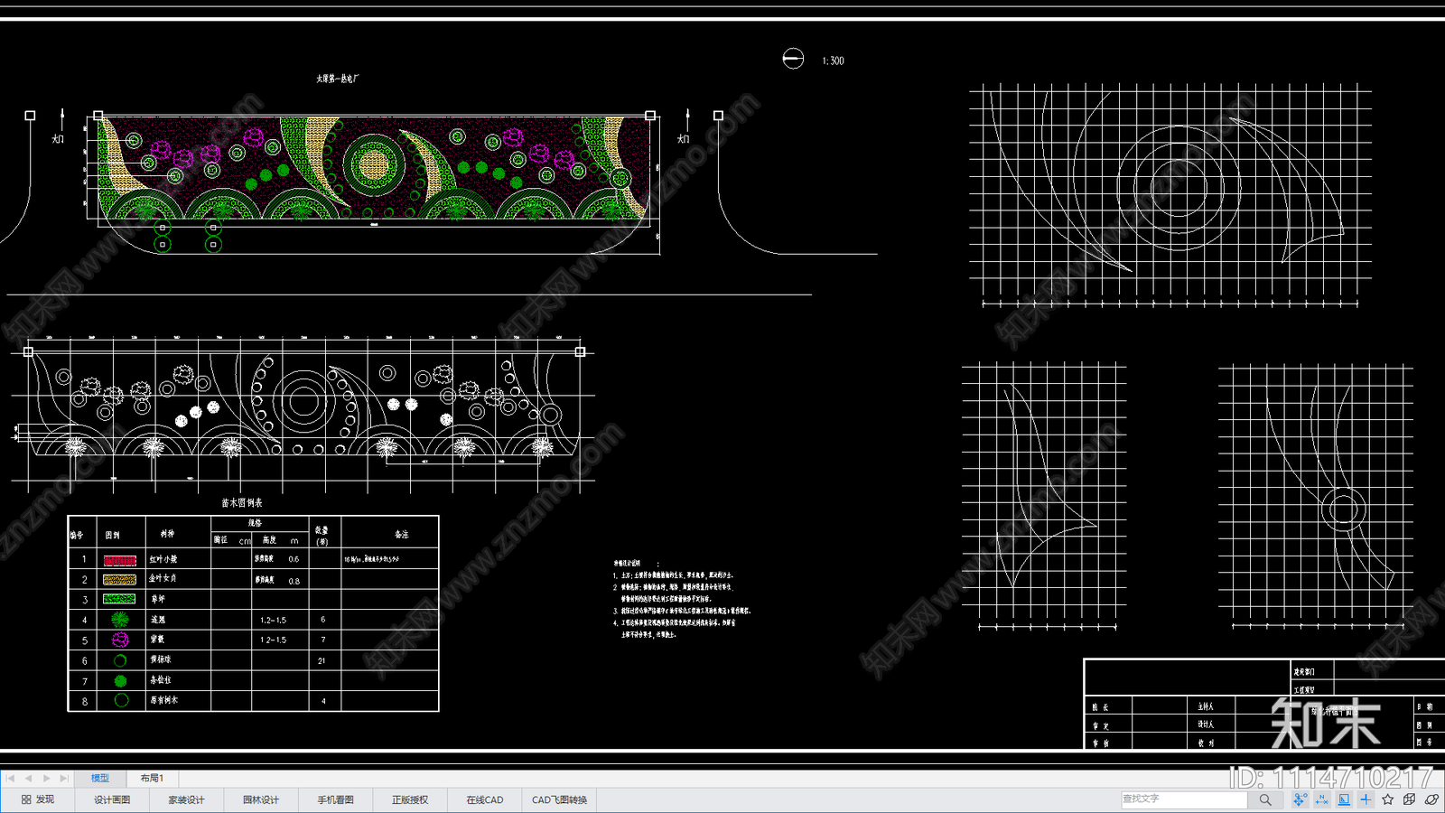
Task: Open the 发现 discover button
Action: pos(38,799)
